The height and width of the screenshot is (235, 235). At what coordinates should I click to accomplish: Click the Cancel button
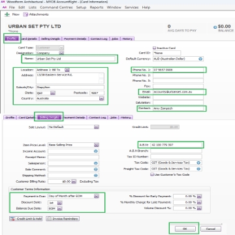point(211,228)
